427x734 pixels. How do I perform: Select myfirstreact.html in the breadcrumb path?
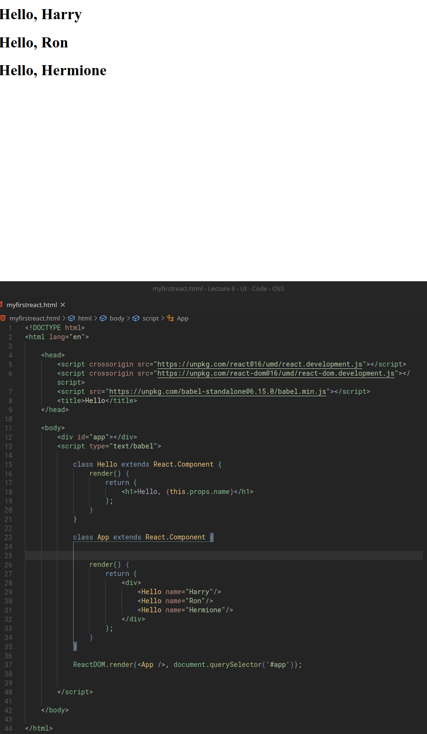34,318
